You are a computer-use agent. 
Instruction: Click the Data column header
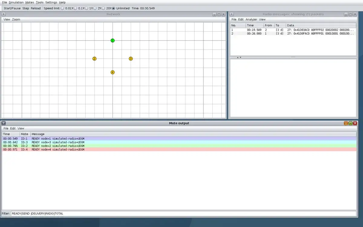[x=321, y=25]
